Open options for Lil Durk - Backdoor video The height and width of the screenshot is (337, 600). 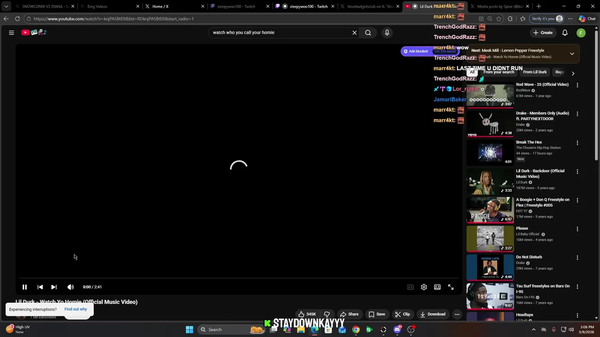tap(577, 171)
